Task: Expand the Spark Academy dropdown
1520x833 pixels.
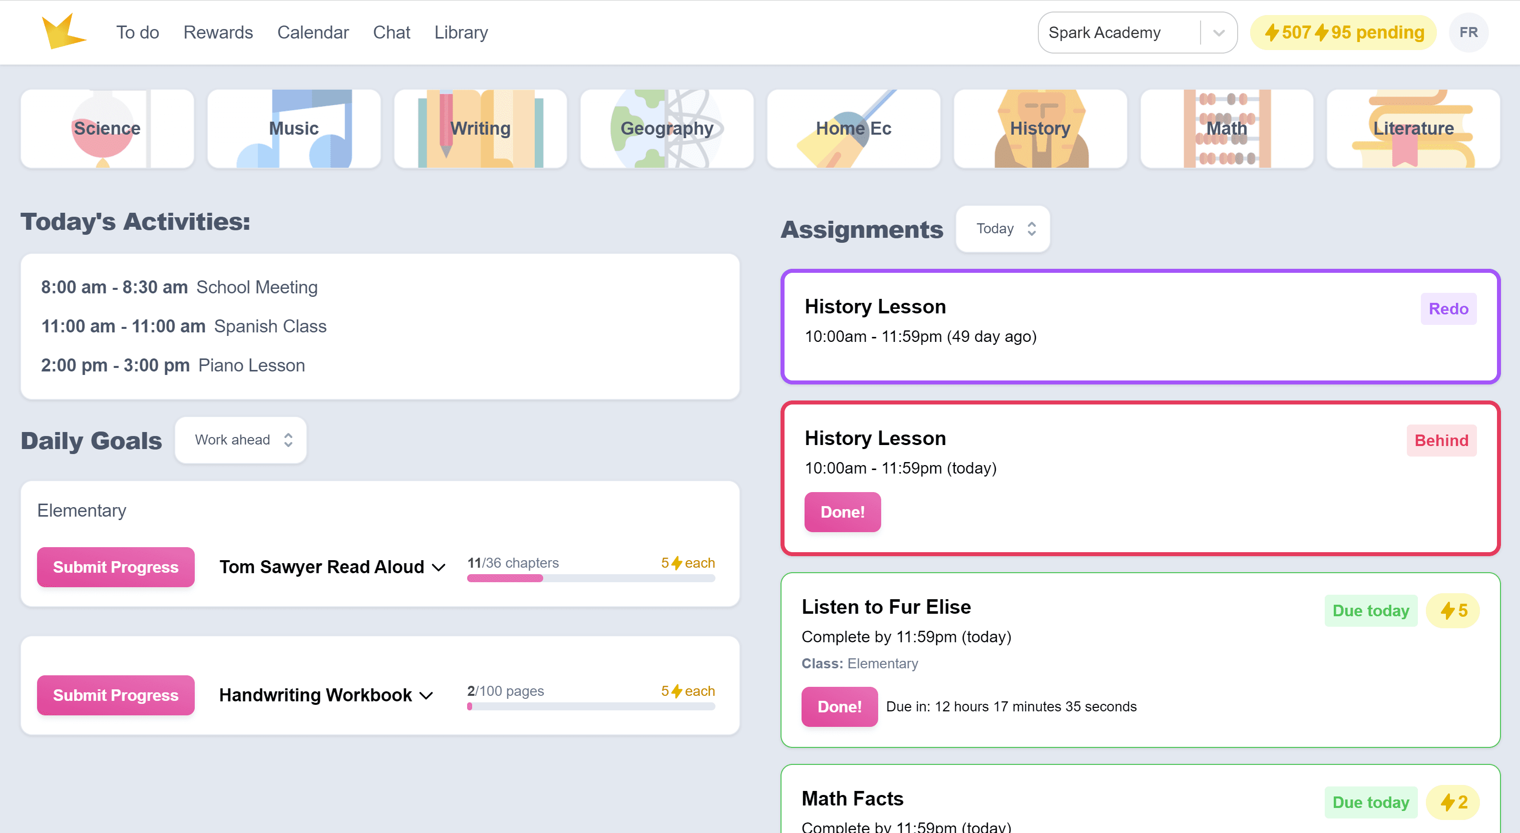Action: (1218, 33)
